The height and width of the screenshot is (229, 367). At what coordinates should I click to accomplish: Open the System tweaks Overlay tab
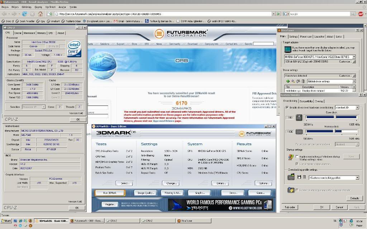(319, 101)
